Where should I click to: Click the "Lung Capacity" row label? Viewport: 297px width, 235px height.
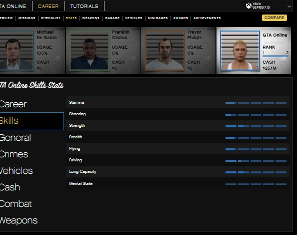click(82, 171)
